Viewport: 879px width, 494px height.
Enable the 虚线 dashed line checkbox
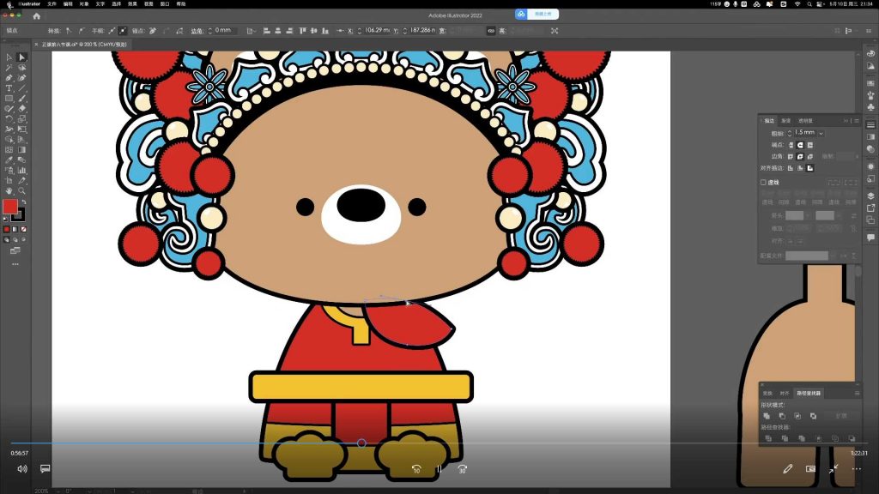(x=762, y=181)
